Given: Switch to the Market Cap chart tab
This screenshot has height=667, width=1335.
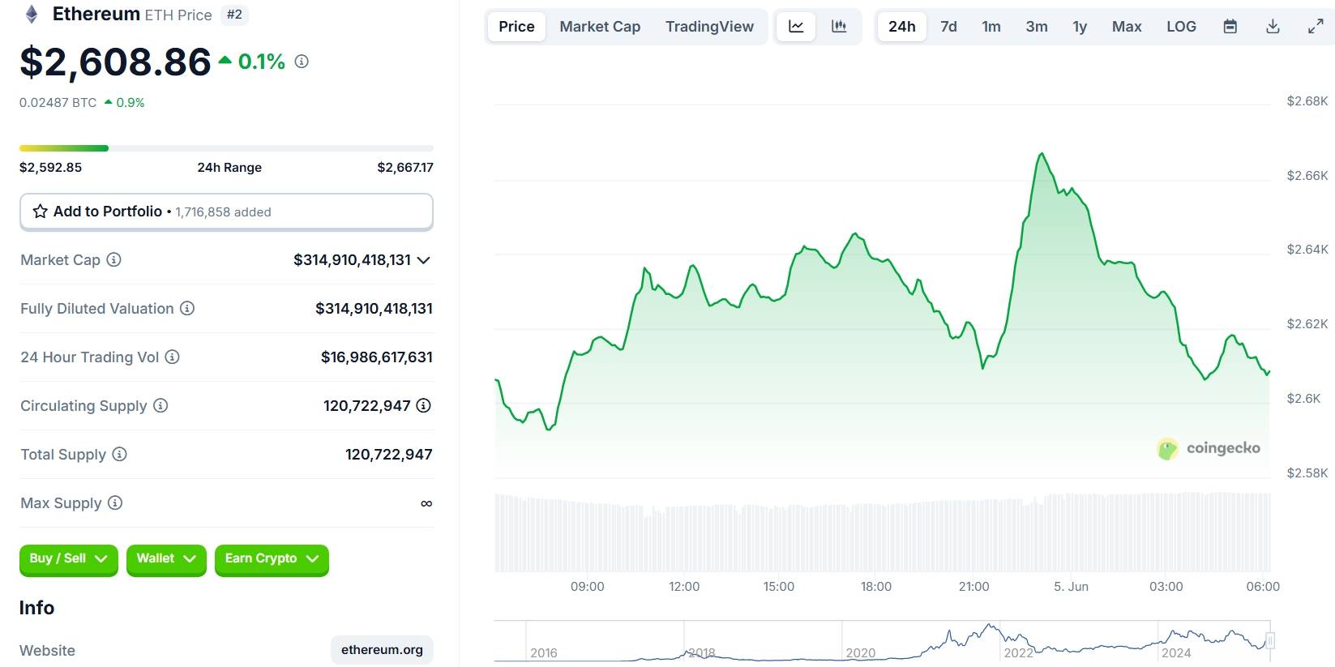Looking at the screenshot, I should click(600, 27).
